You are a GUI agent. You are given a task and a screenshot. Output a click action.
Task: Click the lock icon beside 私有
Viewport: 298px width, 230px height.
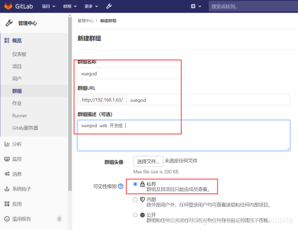[x=143, y=184]
